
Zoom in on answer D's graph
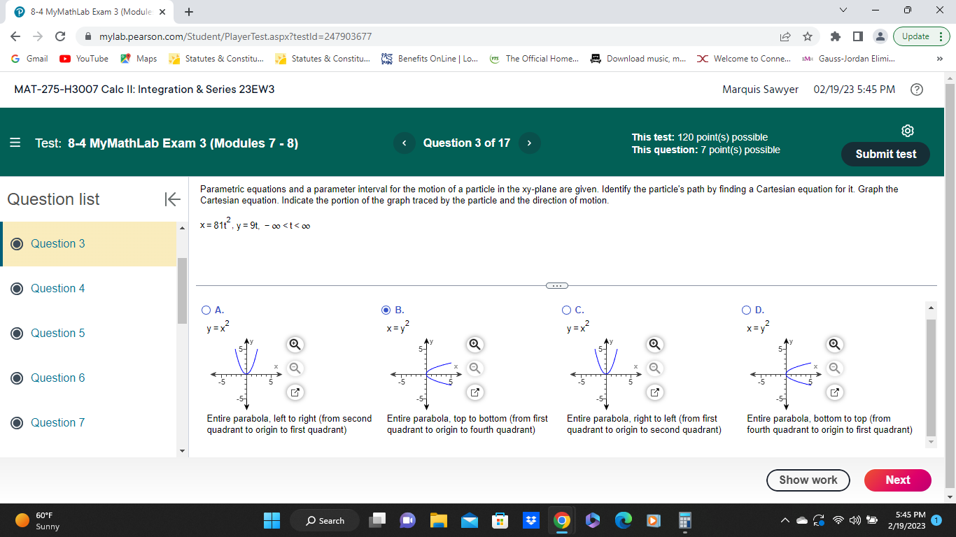(x=834, y=344)
